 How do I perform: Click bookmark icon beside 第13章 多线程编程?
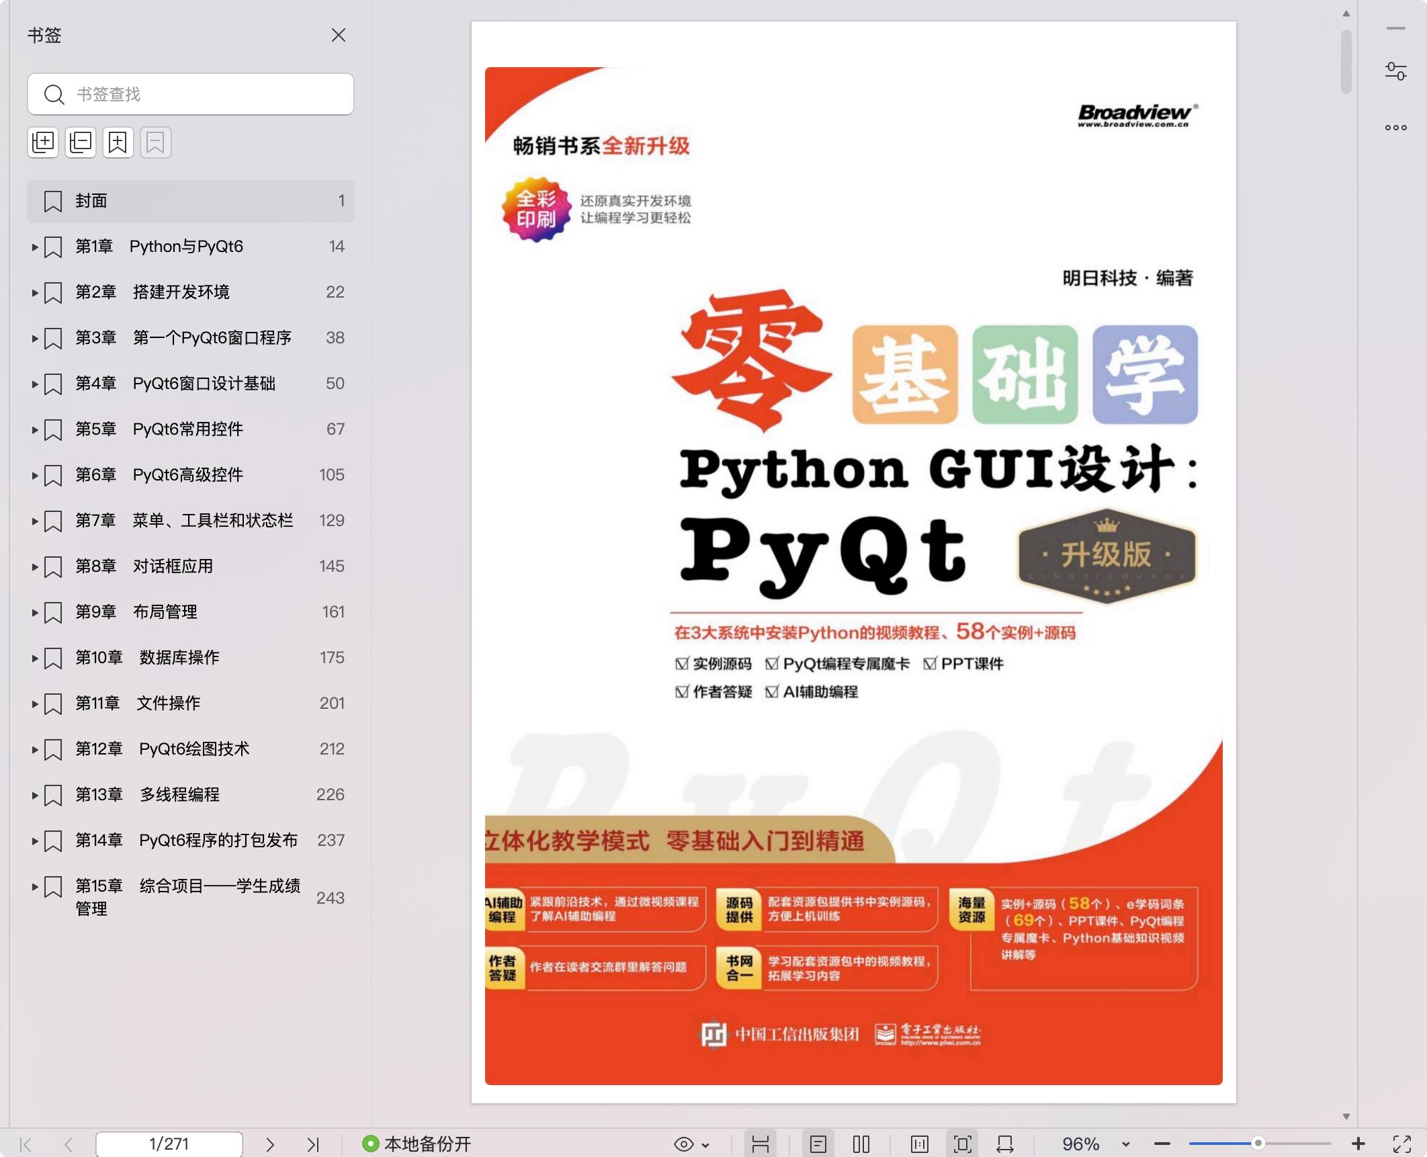tap(53, 796)
